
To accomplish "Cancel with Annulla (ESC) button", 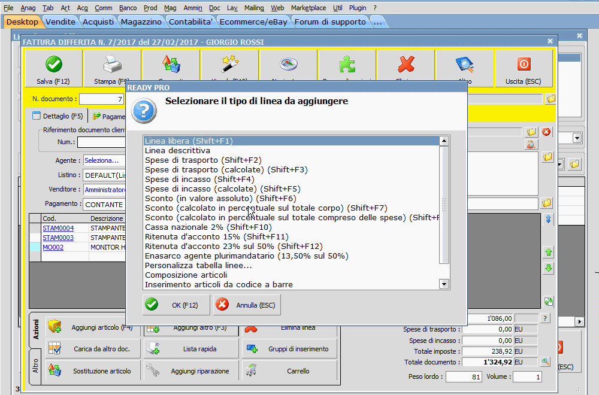I will 247,305.
